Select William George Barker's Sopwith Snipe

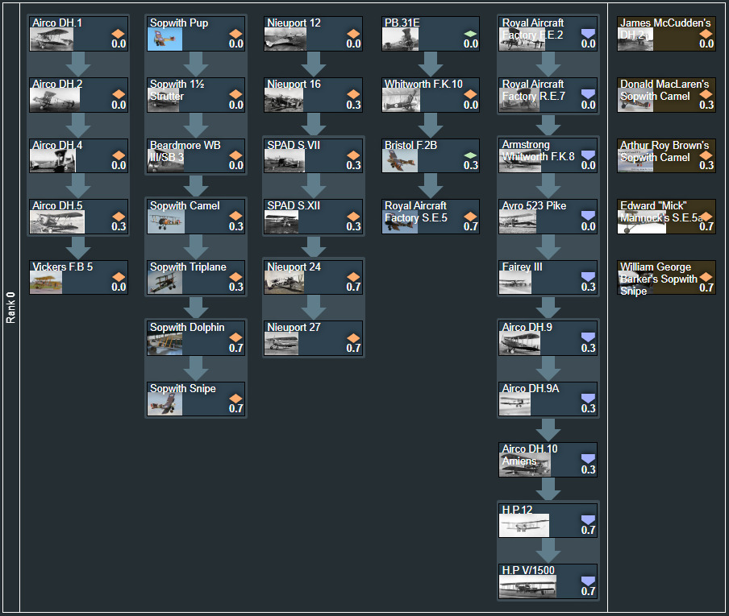[667, 278]
